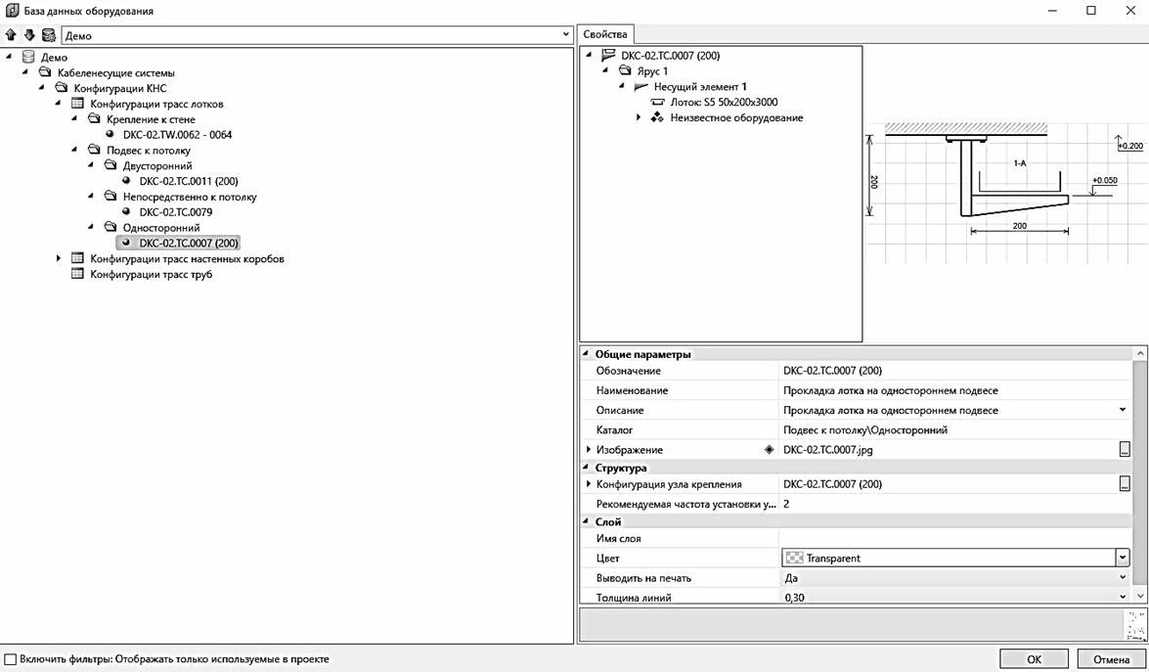Expand Конфигурации трасс настенных коробов node

point(59,259)
